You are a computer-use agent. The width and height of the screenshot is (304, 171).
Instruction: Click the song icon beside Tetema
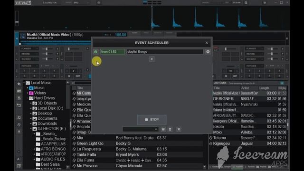(211, 138)
